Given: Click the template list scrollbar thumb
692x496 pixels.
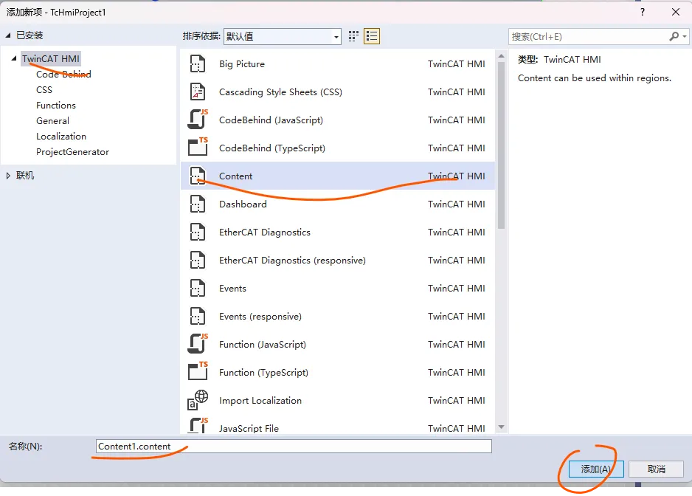Looking at the screenshot, I should 501,145.
